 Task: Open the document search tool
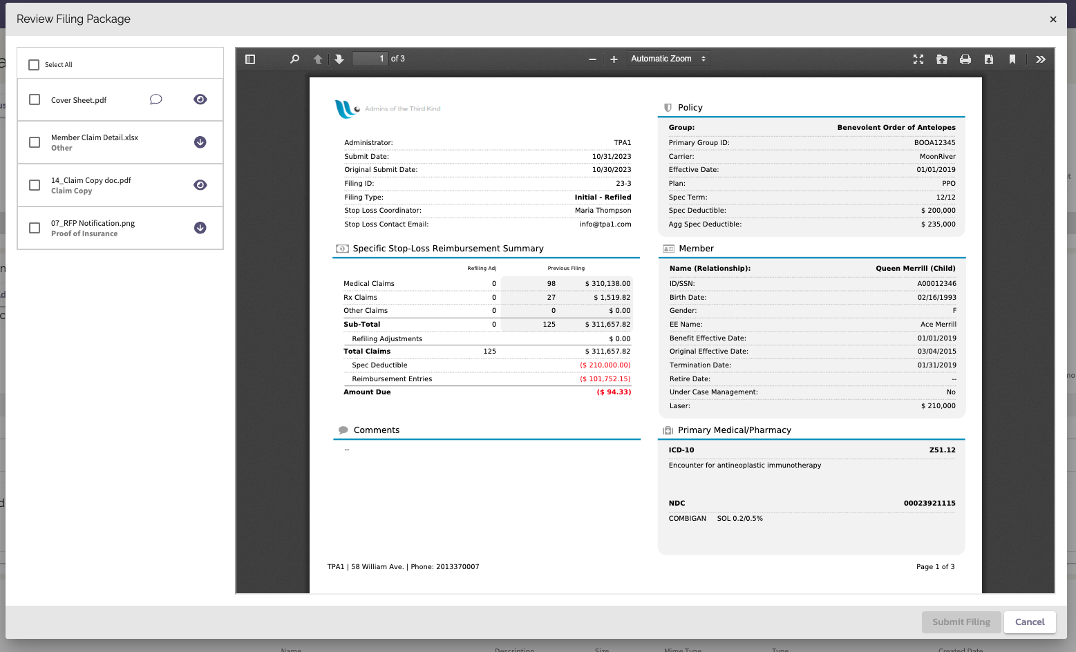(294, 59)
